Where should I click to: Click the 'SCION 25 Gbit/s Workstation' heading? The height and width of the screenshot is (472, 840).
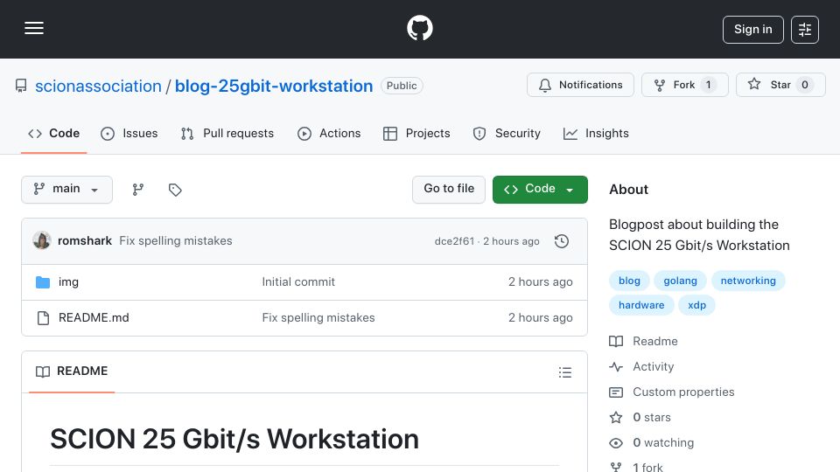[234, 440]
